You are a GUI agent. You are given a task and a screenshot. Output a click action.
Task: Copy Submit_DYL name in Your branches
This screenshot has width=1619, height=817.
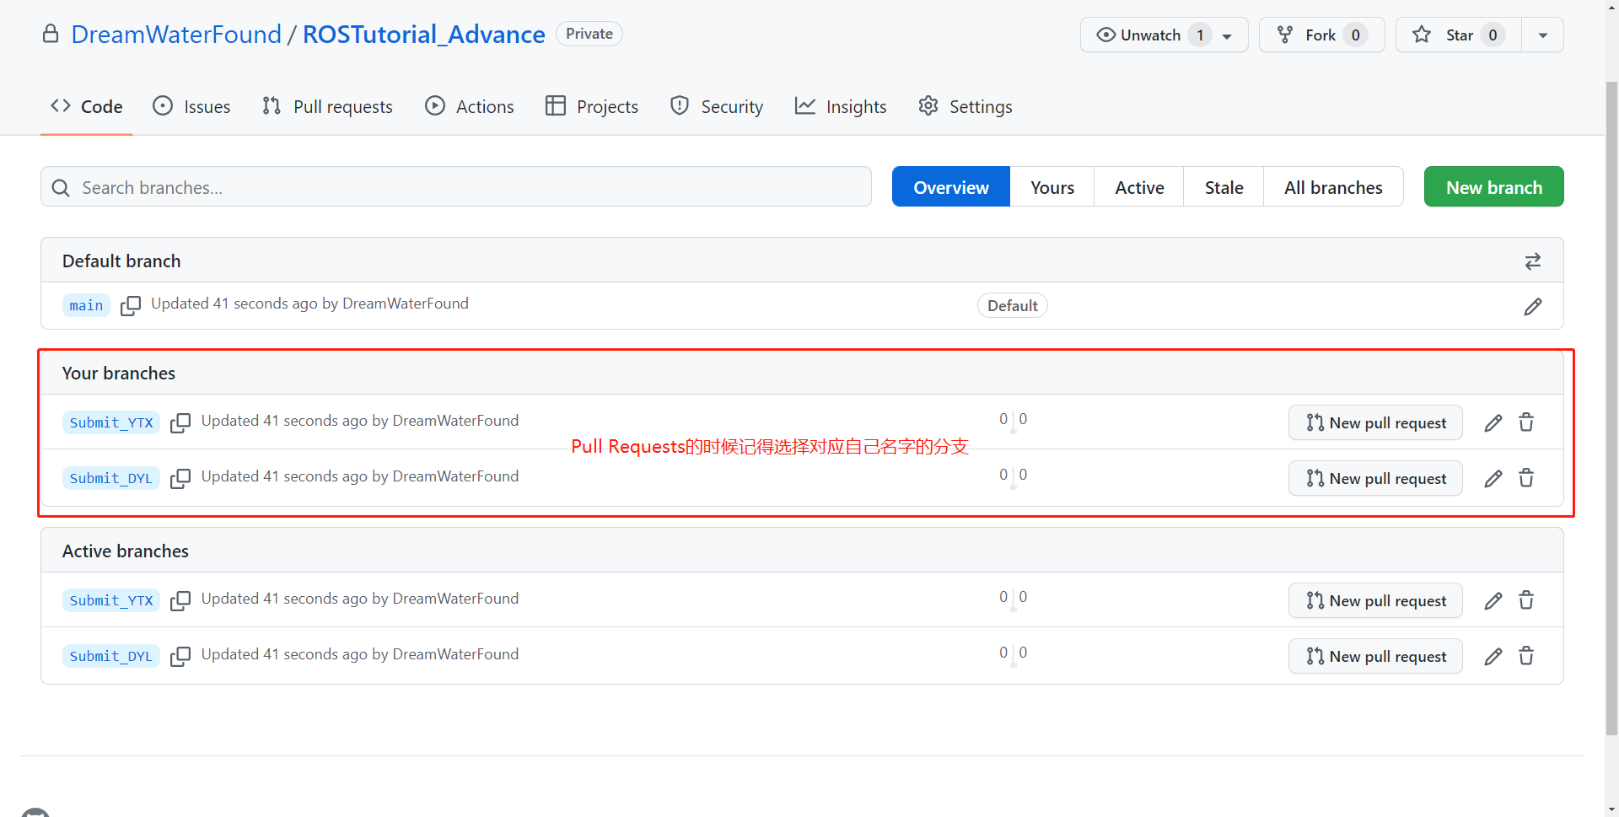click(180, 478)
